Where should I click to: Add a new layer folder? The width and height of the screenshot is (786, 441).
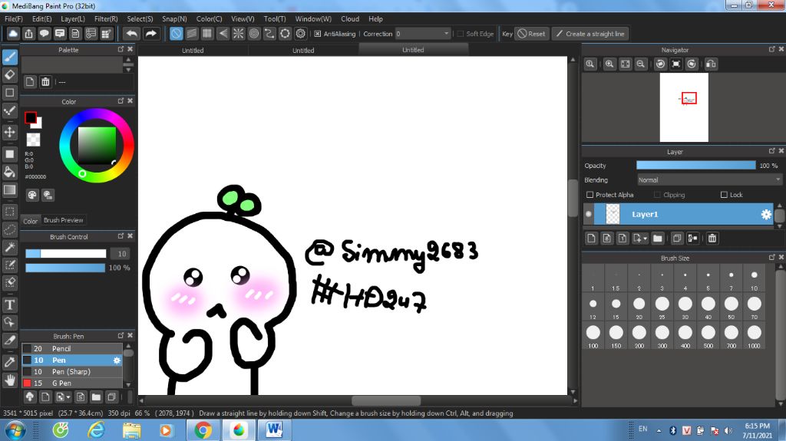tap(658, 238)
